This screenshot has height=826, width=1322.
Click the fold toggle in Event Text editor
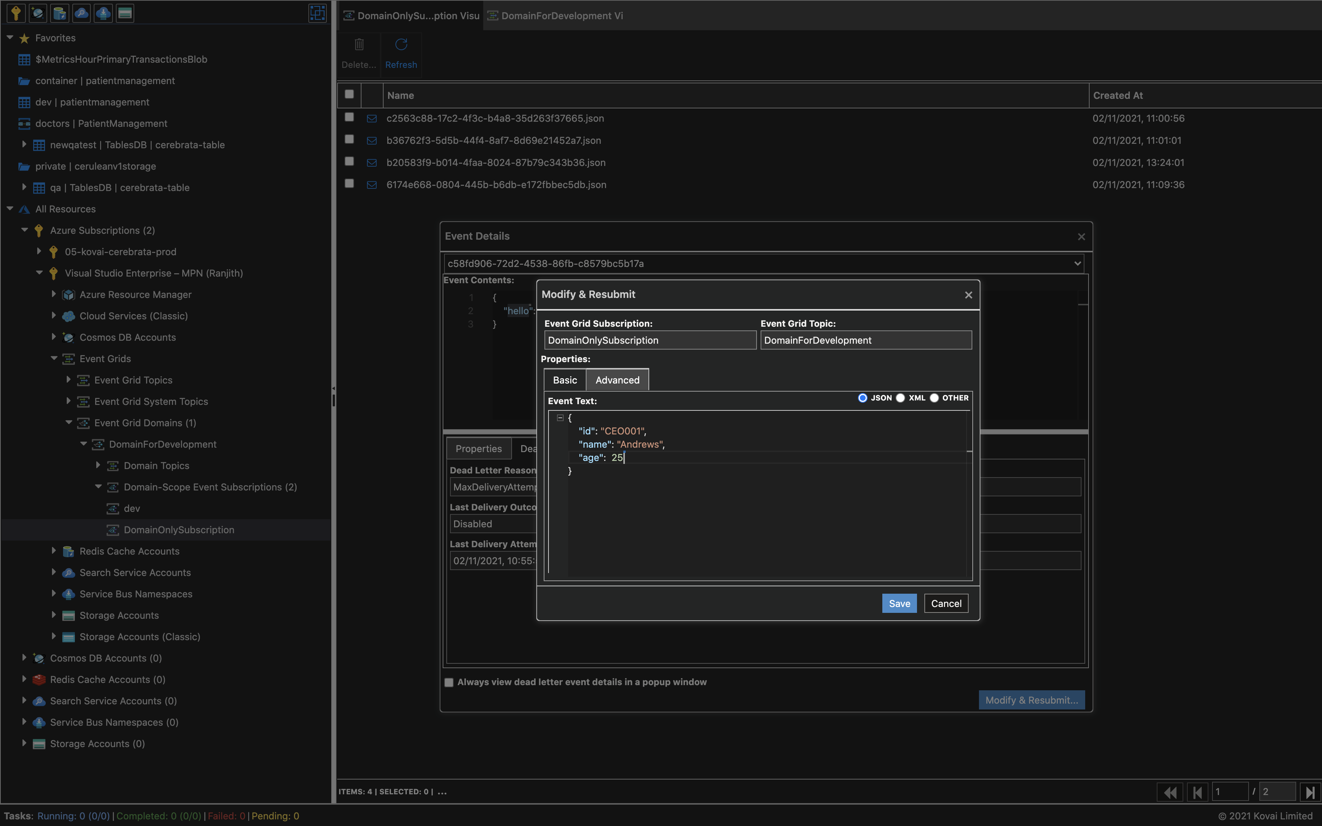[x=560, y=417]
